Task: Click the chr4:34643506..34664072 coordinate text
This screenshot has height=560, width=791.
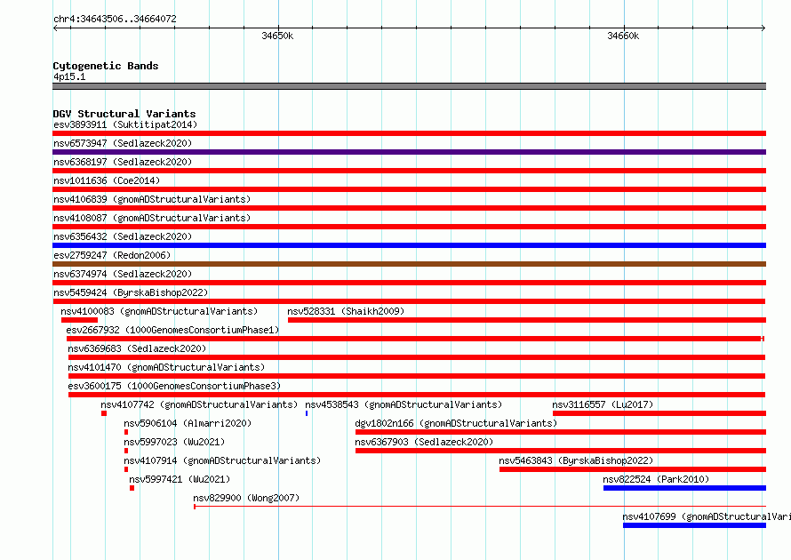Action: click(x=115, y=19)
